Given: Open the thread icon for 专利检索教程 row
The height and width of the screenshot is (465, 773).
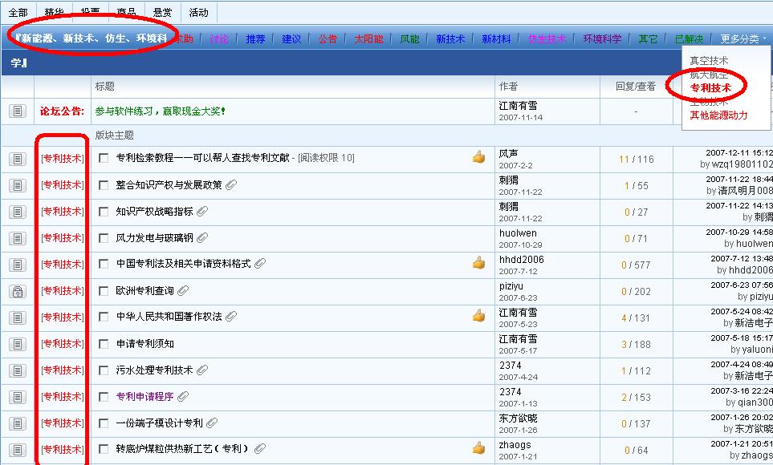Looking at the screenshot, I should coord(17,159).
